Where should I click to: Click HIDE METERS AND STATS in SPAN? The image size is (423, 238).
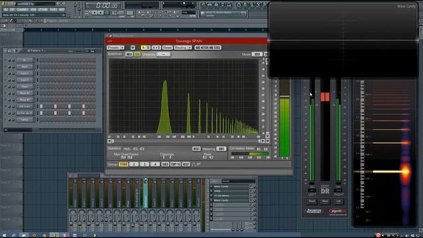[x=208, y=48]
